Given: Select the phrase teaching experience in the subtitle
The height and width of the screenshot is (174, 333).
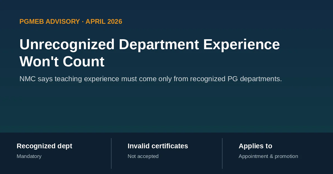Looking at the screenshot, I should pyautogui.click(x=94, y=79).
